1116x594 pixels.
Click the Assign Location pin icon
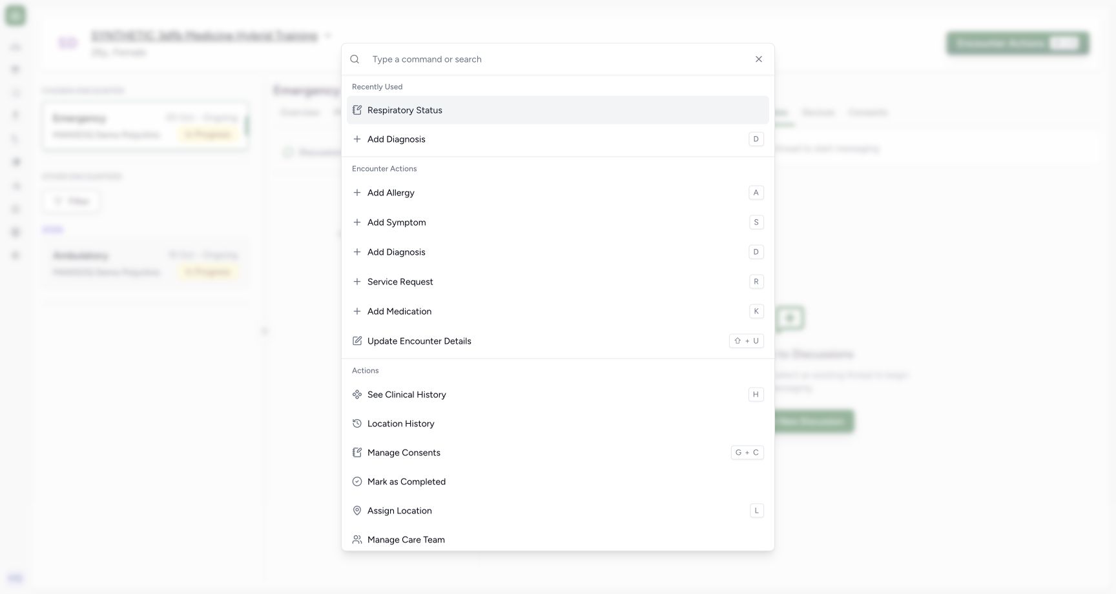tap(357, 511)
